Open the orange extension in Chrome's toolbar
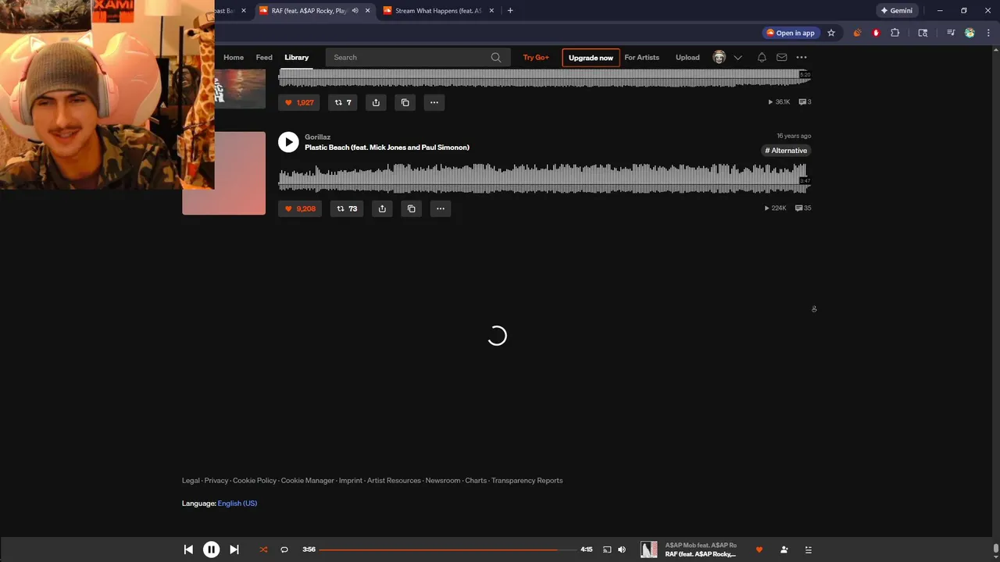 point(857,33)
